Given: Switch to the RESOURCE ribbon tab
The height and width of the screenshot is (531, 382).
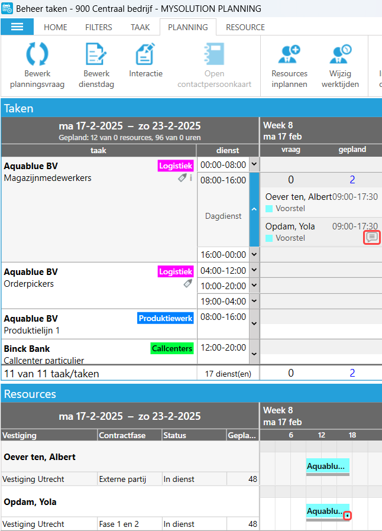Looking at the screenshot, I should (245, 27).
